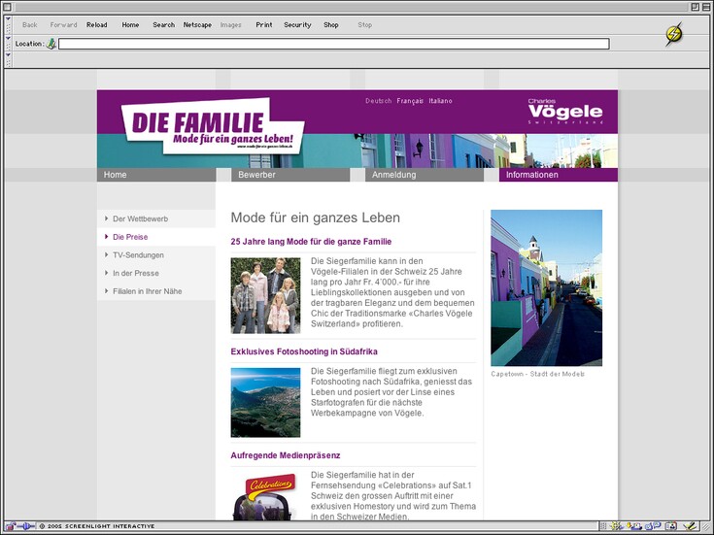Click the Home toolbar button
The width and height of the screenshot is (714, 535).
pos(130,25)
